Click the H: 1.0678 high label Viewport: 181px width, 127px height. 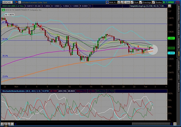coord(9,15)
